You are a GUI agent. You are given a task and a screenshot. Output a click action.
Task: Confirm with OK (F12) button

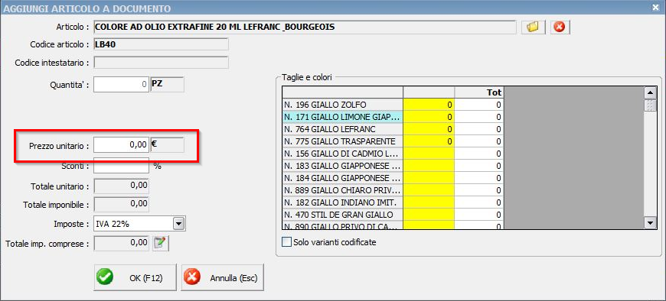(135, 277)
